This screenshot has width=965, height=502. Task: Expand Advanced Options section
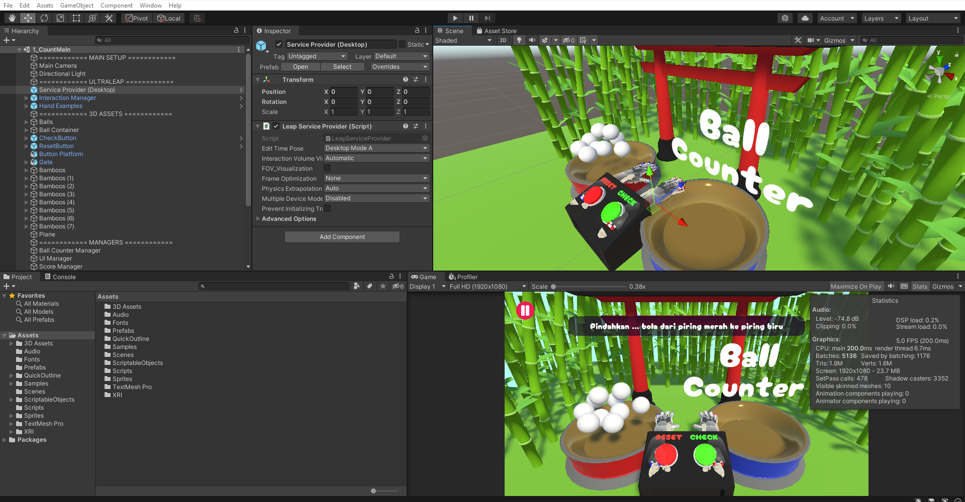pyautogui.click(x=289, y=219)
